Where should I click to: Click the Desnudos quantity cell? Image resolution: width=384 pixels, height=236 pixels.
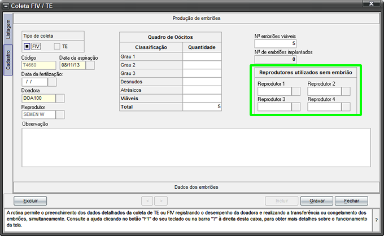202,82
